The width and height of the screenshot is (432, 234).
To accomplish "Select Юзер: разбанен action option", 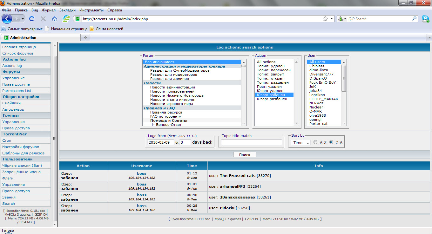I will coord(272,99).
